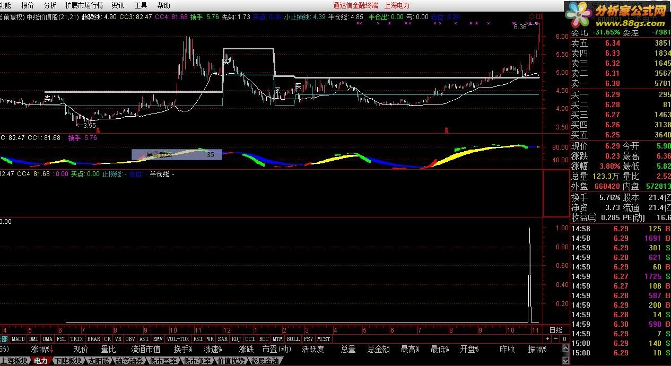Sort list by 振幅% column header
This screenshot has height=366, width=671.
(537, 349)
